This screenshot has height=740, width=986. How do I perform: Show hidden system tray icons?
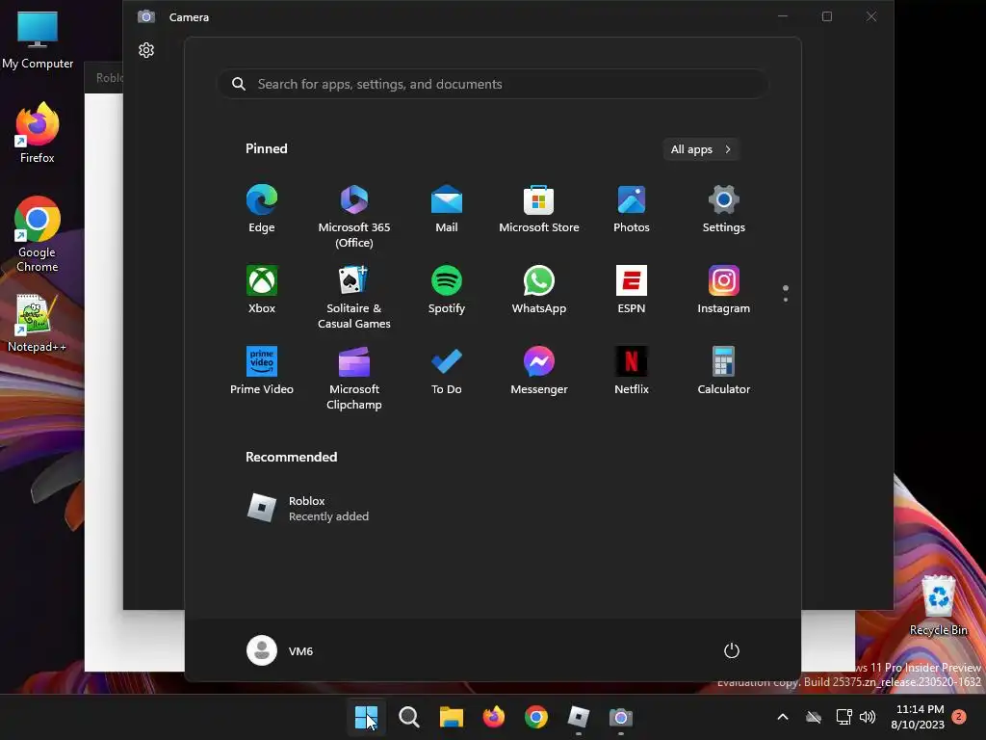[783, 717]
